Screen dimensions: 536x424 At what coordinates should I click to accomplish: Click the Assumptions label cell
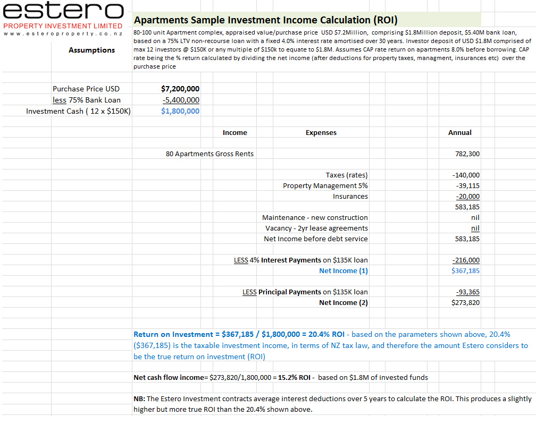pos(91,50)
